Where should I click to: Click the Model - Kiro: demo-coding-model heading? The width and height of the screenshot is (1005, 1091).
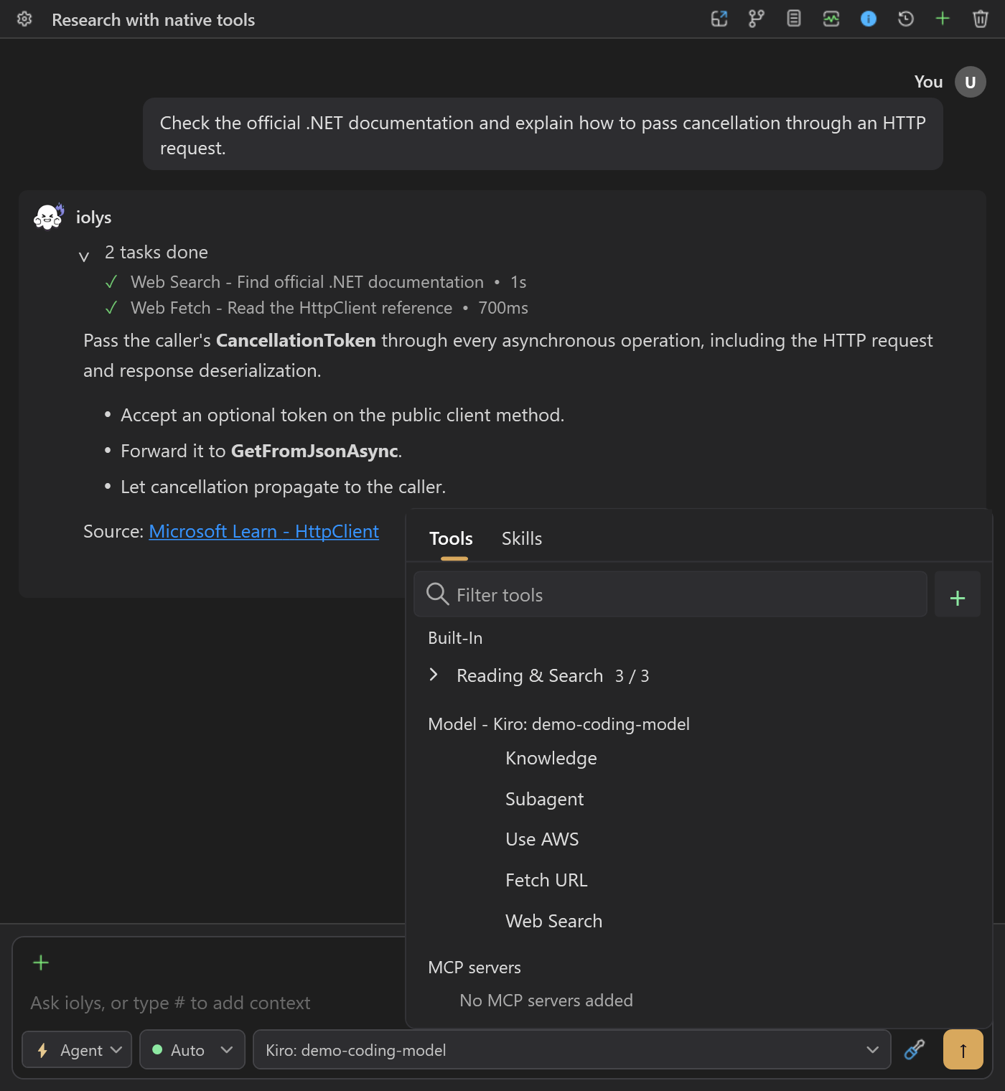click(x=558, y=724)
